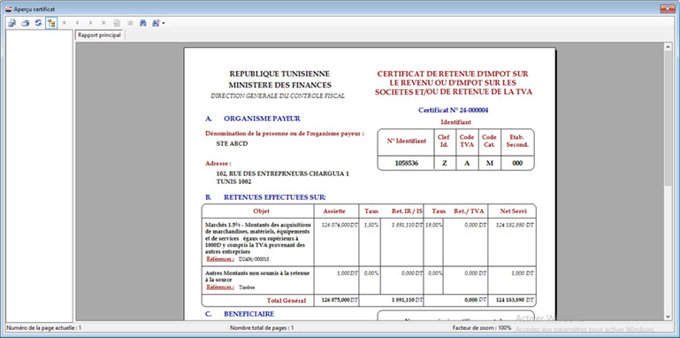Click the Assiette column header
The width and height of the screenshot is (680, 338).
(x=334, y=211)
